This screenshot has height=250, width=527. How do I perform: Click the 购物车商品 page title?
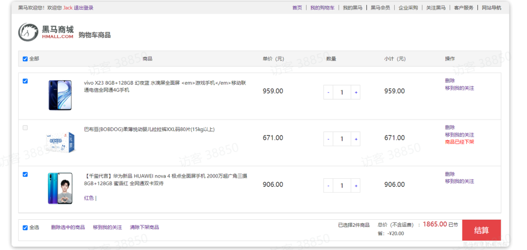click(94, 35)
